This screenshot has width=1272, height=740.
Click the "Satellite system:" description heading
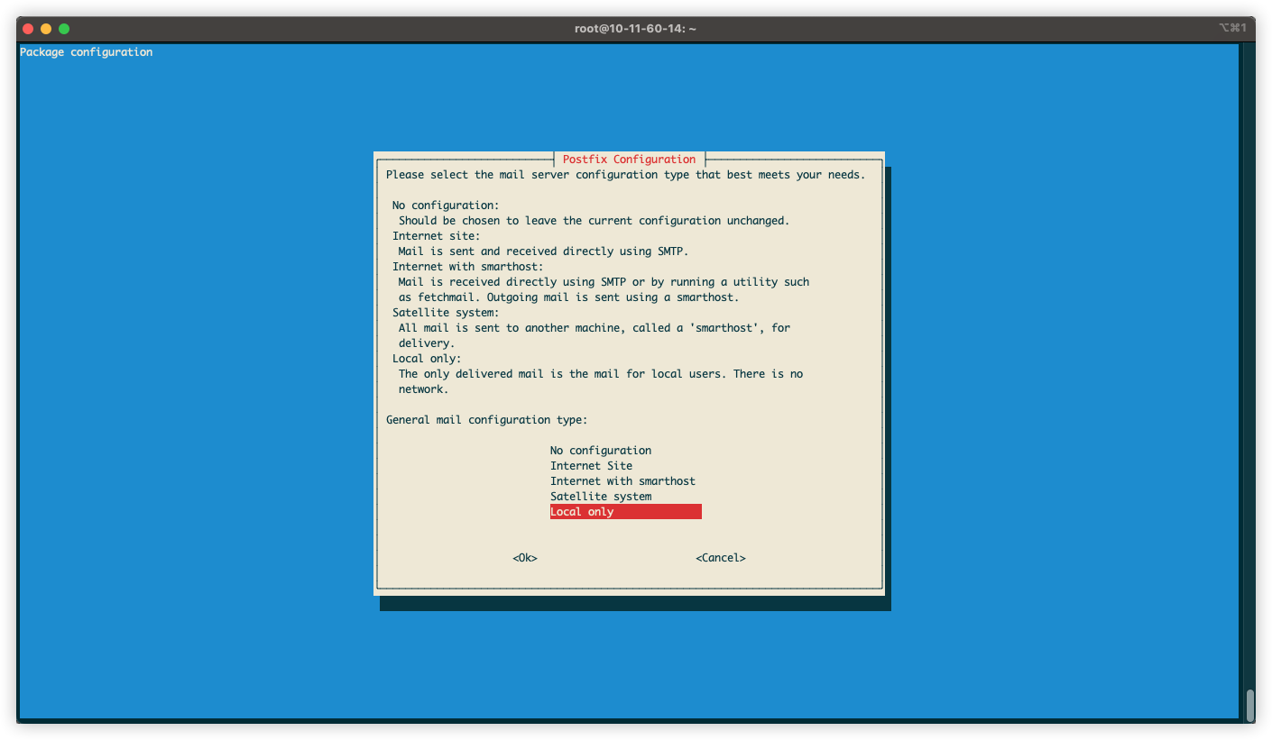pos(446,313)
